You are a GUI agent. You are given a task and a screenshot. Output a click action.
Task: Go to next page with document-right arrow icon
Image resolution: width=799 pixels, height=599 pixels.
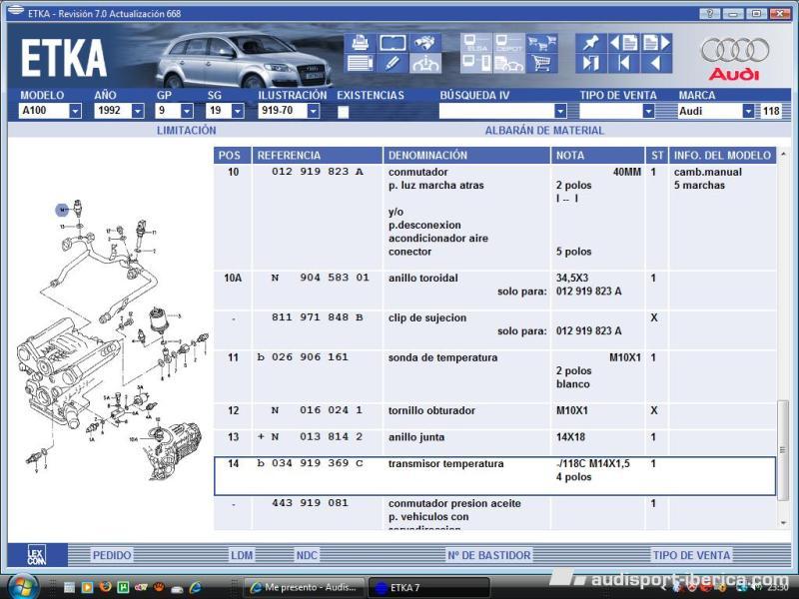coord(656,43)
